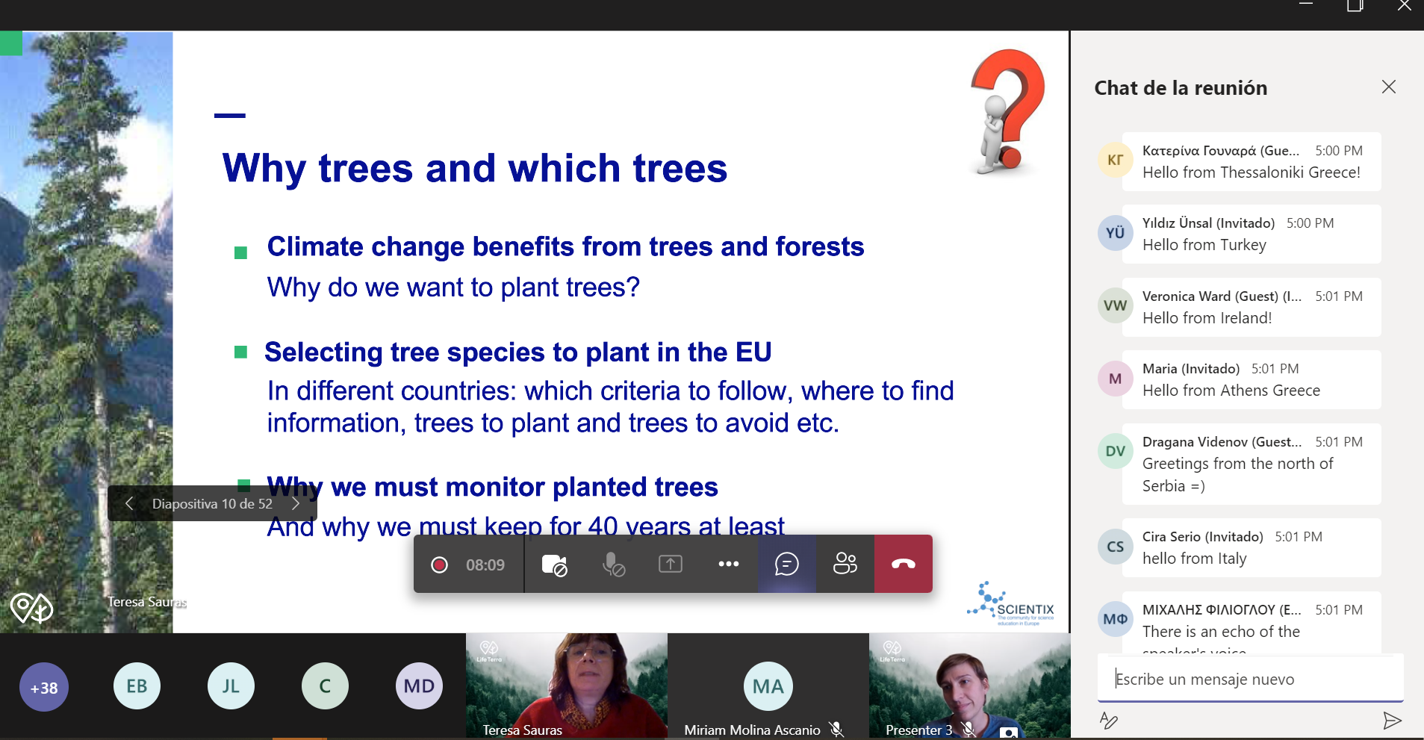Click ΜΦ avatar in chat
This screenshot has width=1424, height=740.
tap(1116, 619)
